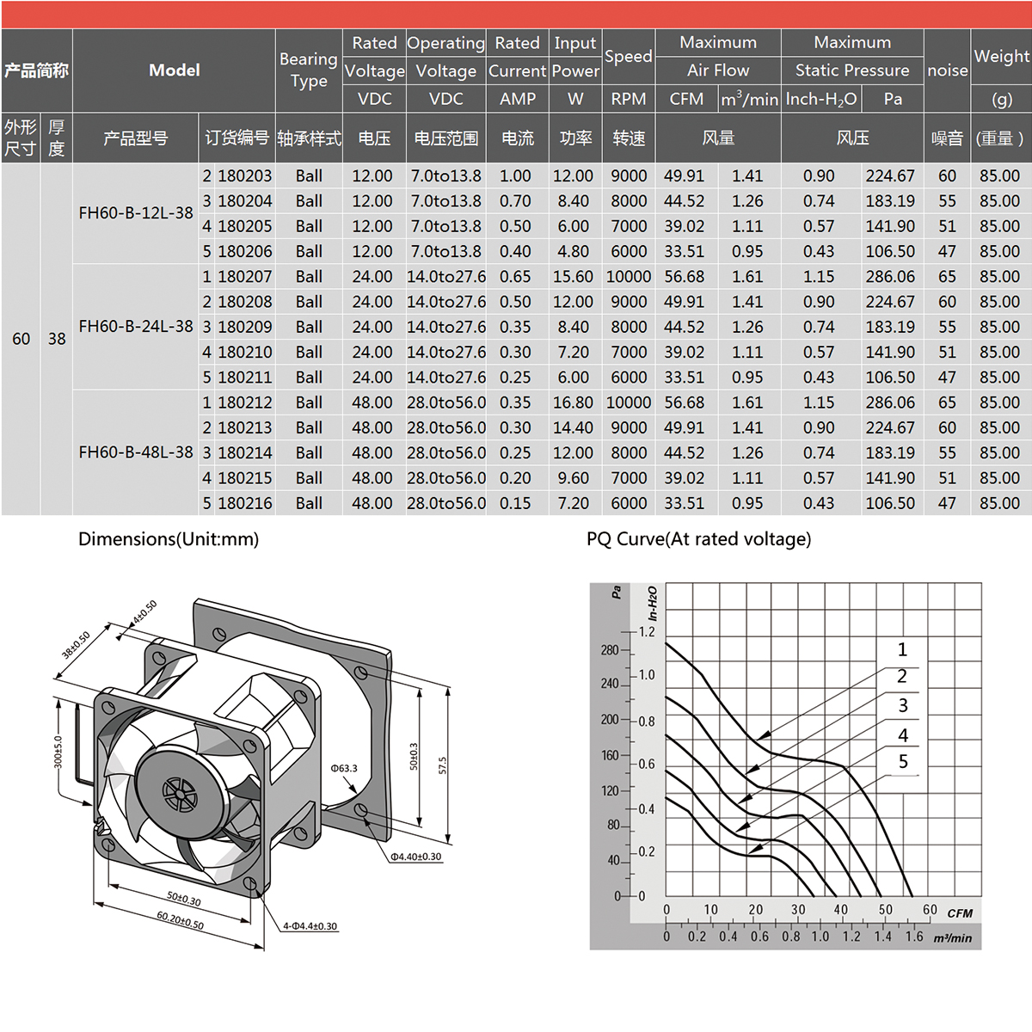Select the "Dimensions(Unit:mm)" heading
The width and height of the screenshot is (1032, 1032).
click(x=169, y=539)
